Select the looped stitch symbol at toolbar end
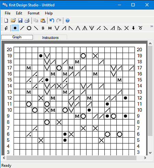Screen dimensions: 154x168 coord(140,28)
